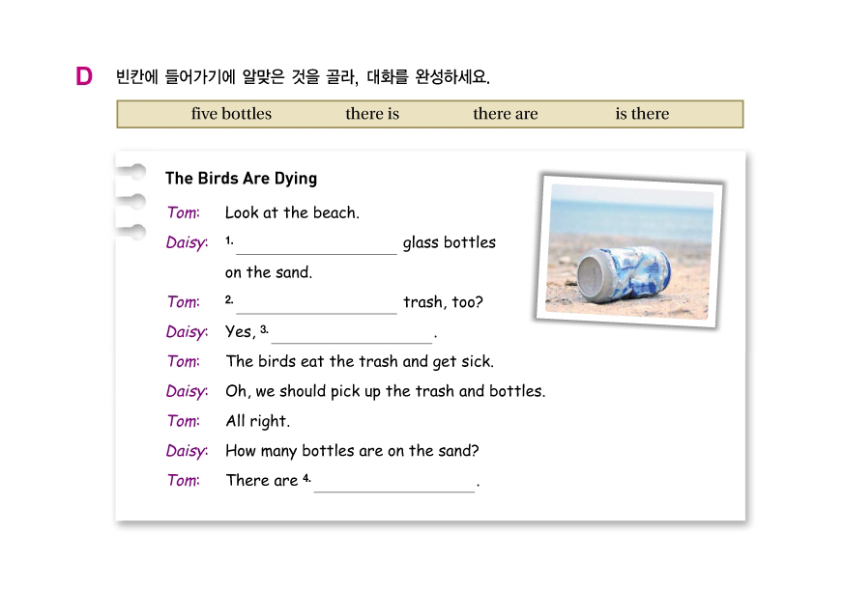Screen dimensions: 844x591
Task: Choose "there is" from the word bank
Action: [x=372, y=114]
